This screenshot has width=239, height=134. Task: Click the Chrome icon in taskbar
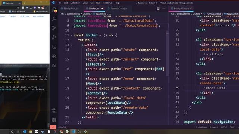(x=61, y=131)
